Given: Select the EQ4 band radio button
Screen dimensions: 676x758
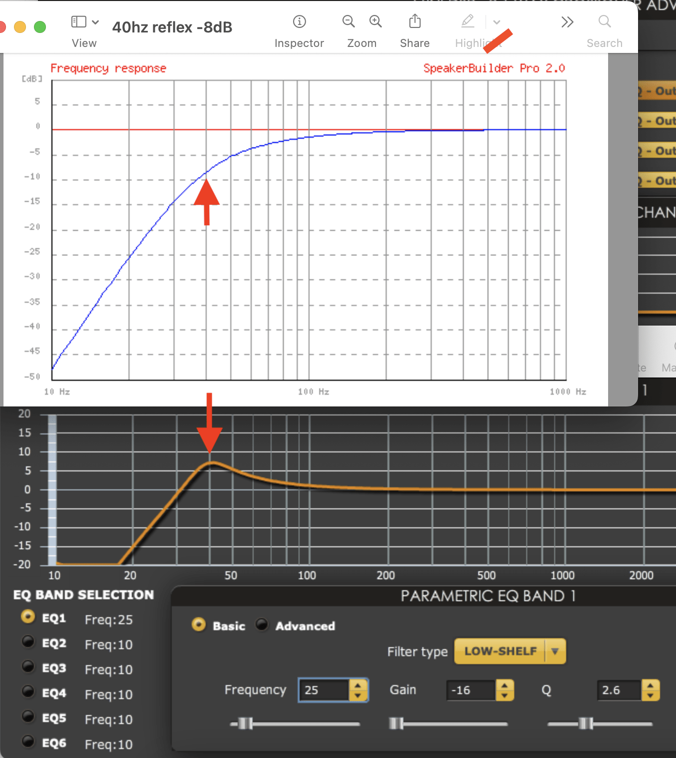Looking at the screenshot, I should pyautogui.click(x=28, y=692).
